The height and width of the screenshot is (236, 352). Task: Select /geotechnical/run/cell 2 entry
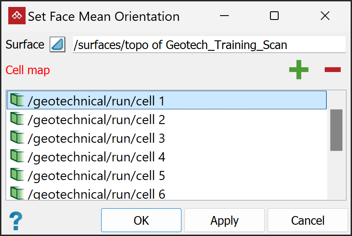tap(96, 120)
